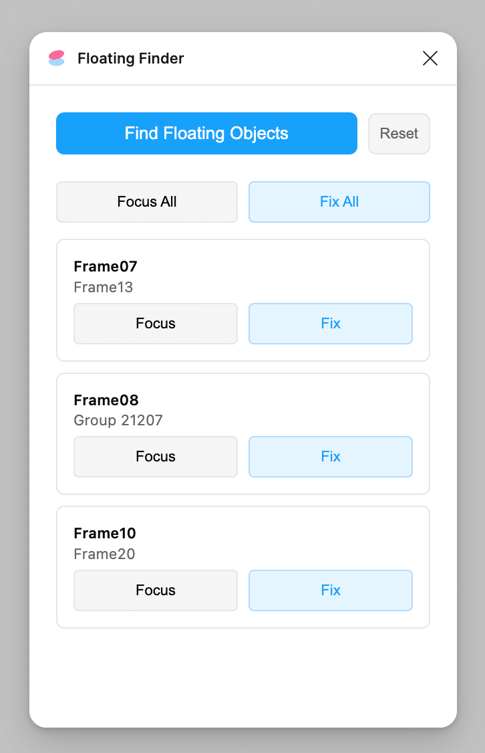The height and width of the screenshot is (753, 485).
Task: Focus the Frame07 floating object
Action: coord(155,323)
